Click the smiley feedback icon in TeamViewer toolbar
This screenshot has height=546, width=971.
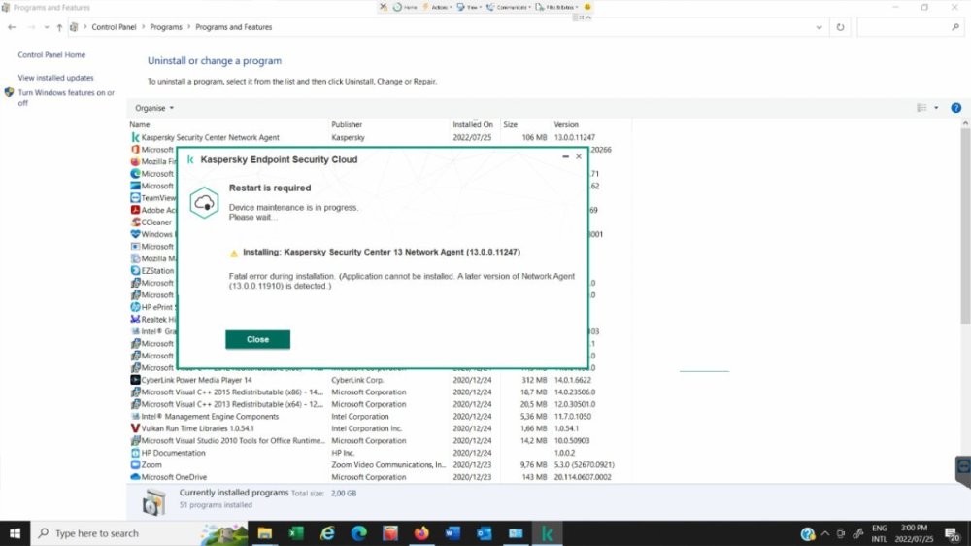(x=587, y=7)
